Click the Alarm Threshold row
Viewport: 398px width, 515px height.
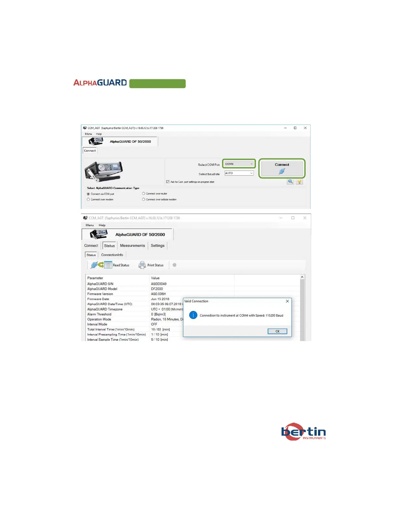[134, 314]
